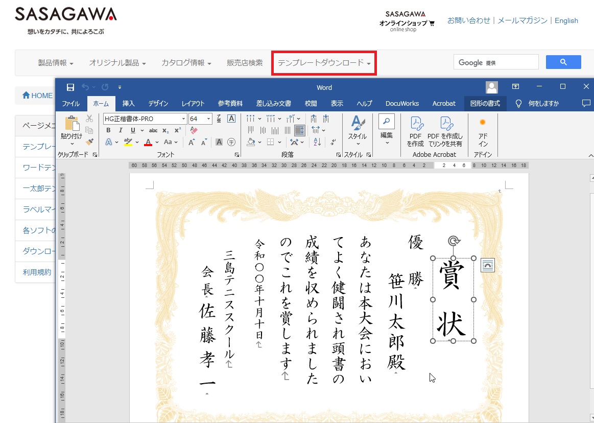Insert an enclosed character (circled 字)
This screenshot has width=594, height=423.
[x=231, y=142]
